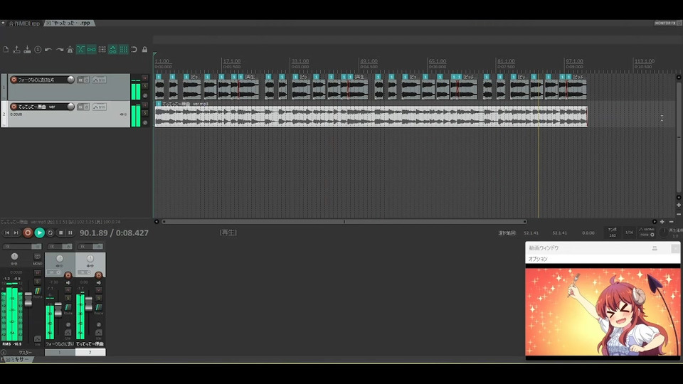683x384 pixels.
Task: Open the 1/16 time signature box
Action: pos(629,233)
